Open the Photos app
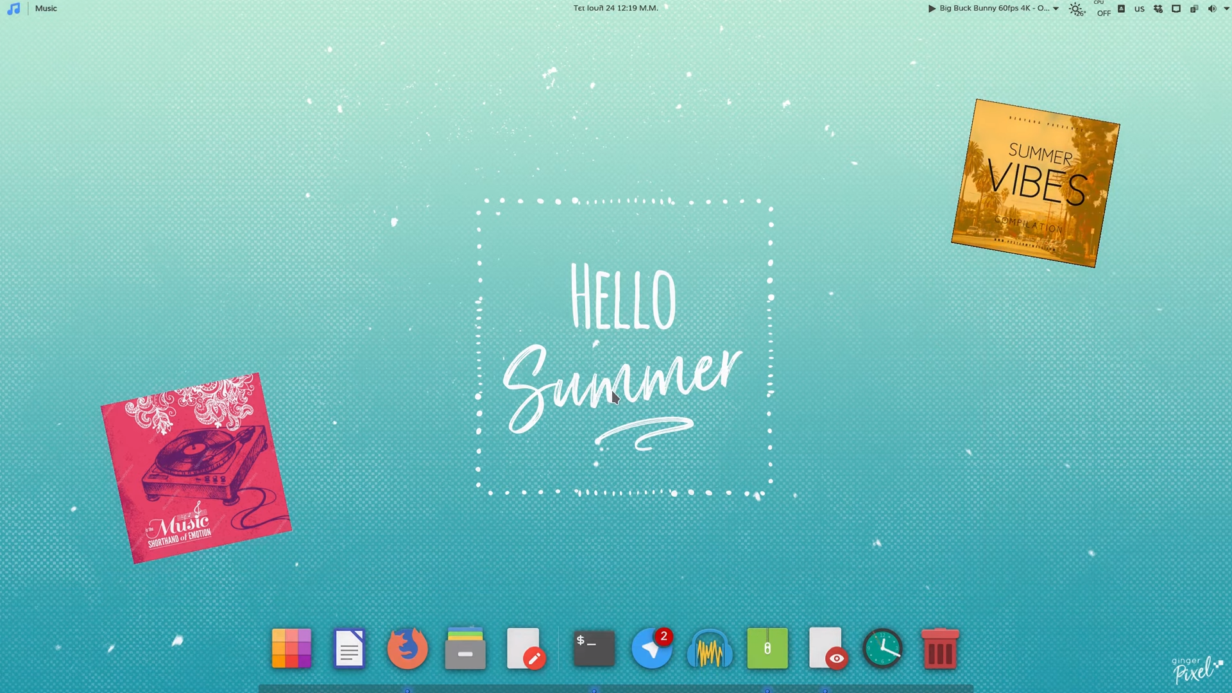Image resolution: width=1232 pixels, height=693 pixels. (292, 649)
